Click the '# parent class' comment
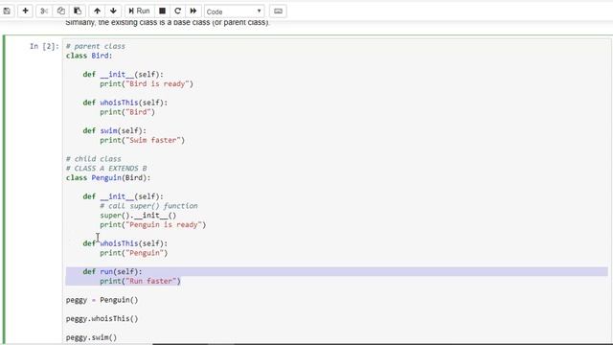613x345 pixels. (x=96, y=46)
